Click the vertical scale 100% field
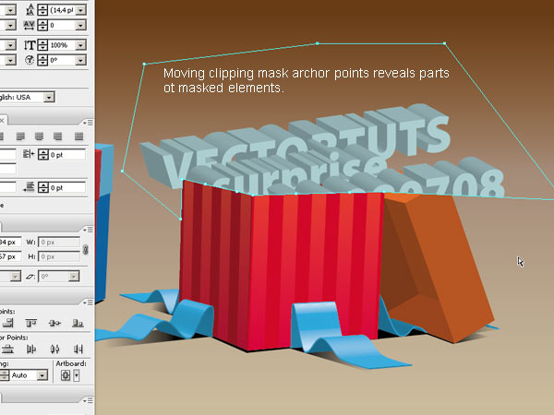554x415 pixels. (63, 45)
